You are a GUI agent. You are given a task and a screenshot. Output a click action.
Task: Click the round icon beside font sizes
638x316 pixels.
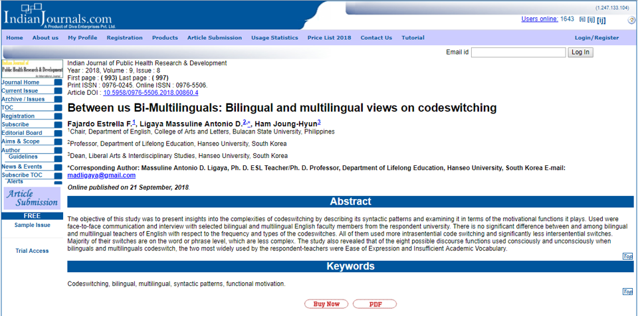coord(631,20)
